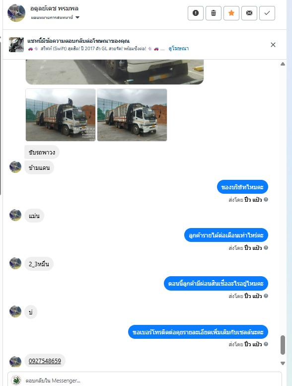Mark conversation done with checkmark icon
This screenshot has height=386, width=292.
(267, 13)
